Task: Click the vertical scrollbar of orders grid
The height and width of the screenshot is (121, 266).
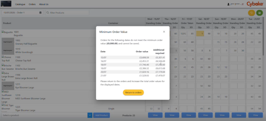Action: click(263, 36)
